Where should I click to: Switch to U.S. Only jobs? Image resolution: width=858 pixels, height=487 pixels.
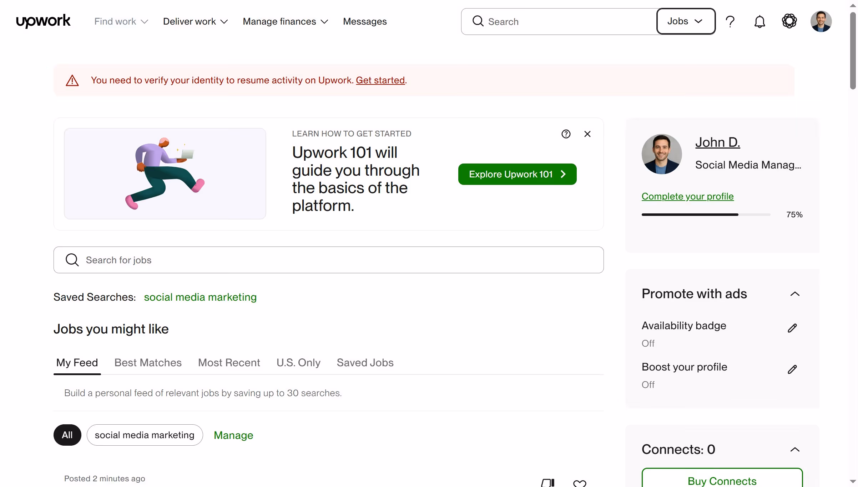point(298,362)
